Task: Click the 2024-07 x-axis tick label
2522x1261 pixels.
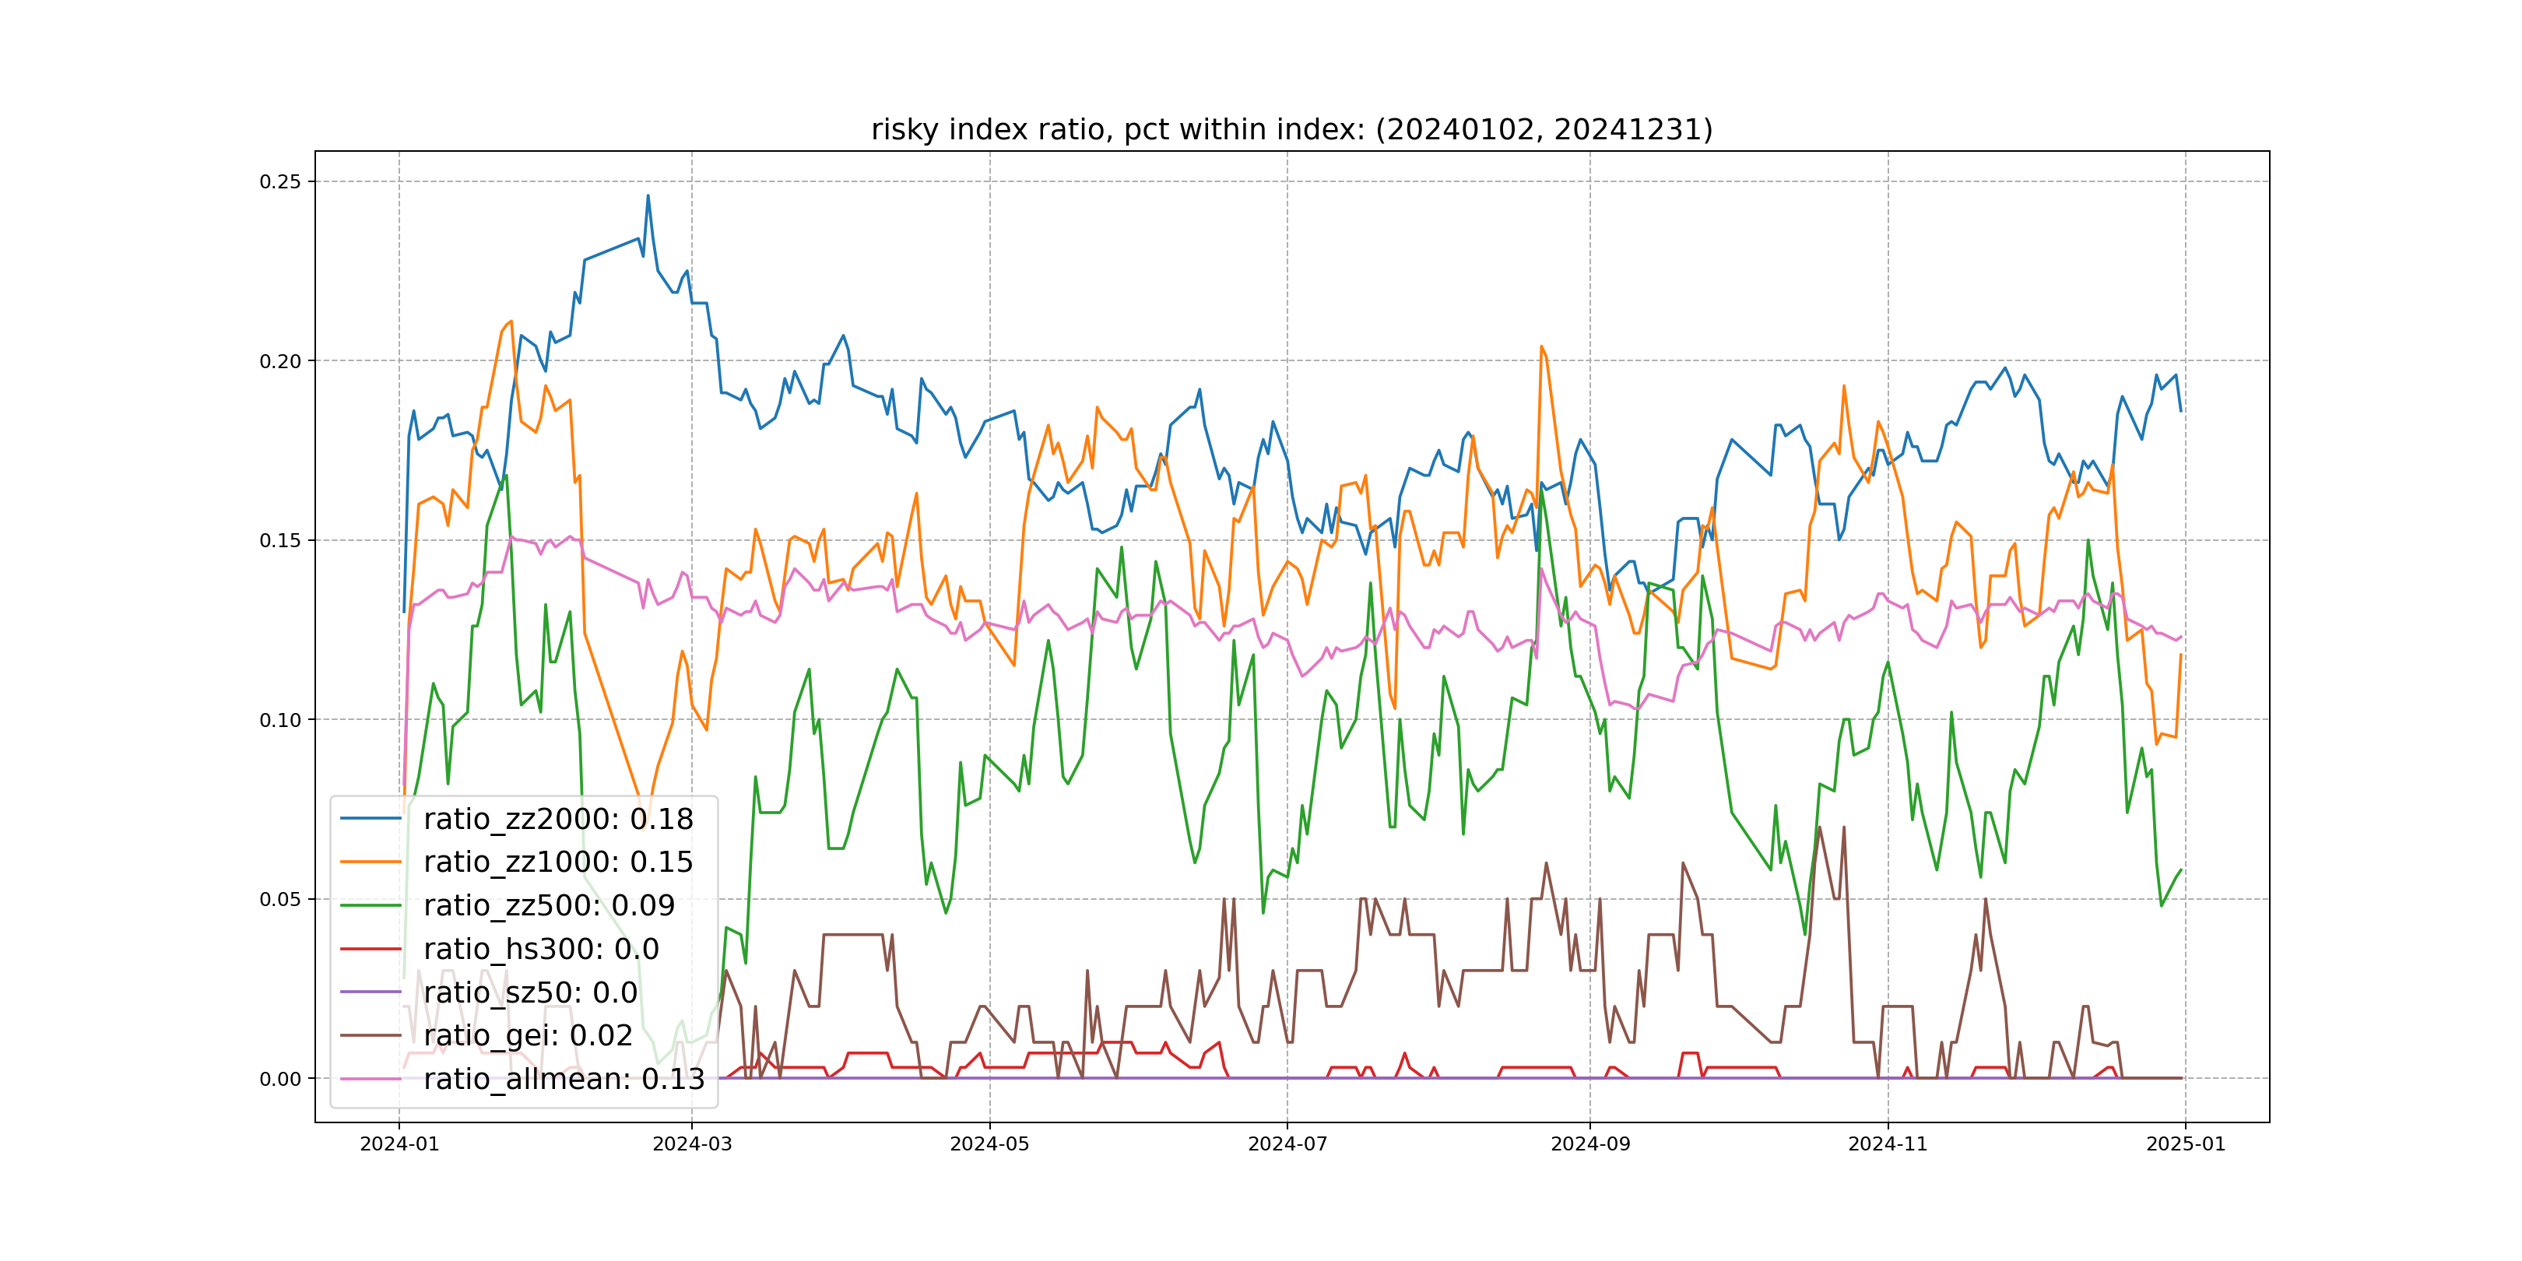Action: [x=1287, y=1144]
